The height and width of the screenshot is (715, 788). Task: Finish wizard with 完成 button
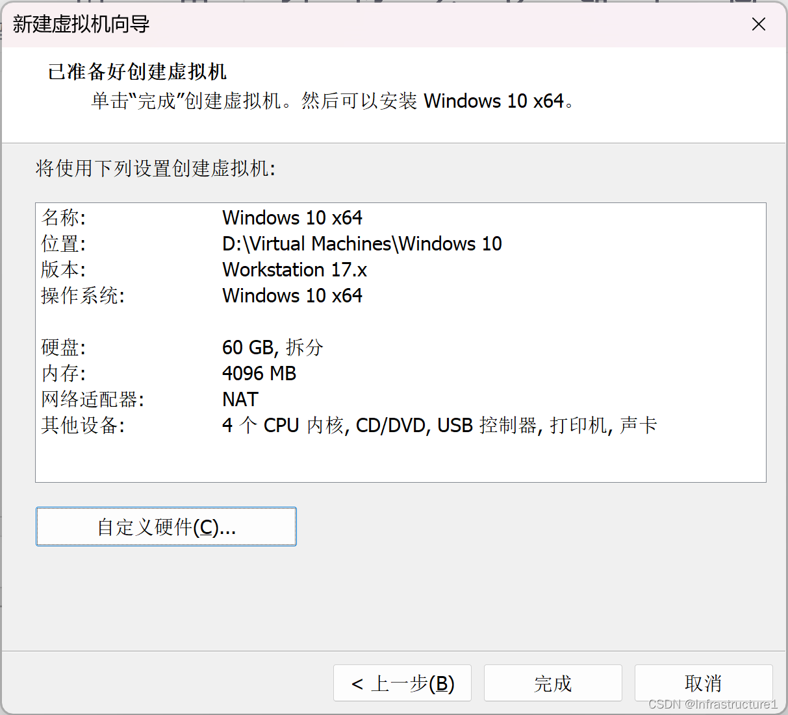[x=553, y=683]
